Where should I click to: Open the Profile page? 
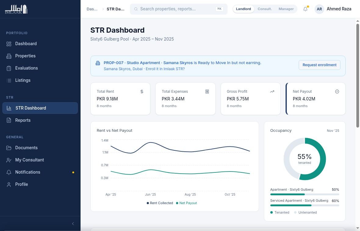(x=40, y=184)
